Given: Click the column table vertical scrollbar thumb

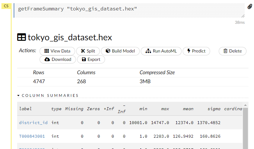Looking at the screenshot, I should (245, 128).
